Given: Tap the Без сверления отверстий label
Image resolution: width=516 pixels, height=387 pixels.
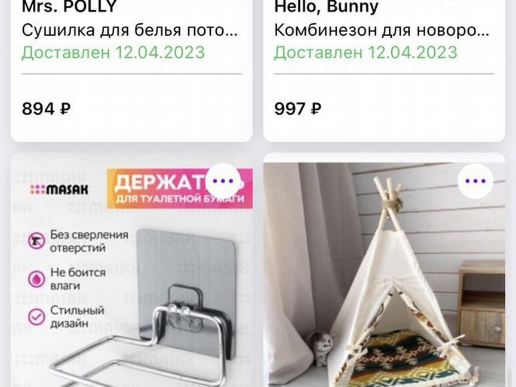Looking at the screenshot, I should pyautogui.click(x=89, y=241).
